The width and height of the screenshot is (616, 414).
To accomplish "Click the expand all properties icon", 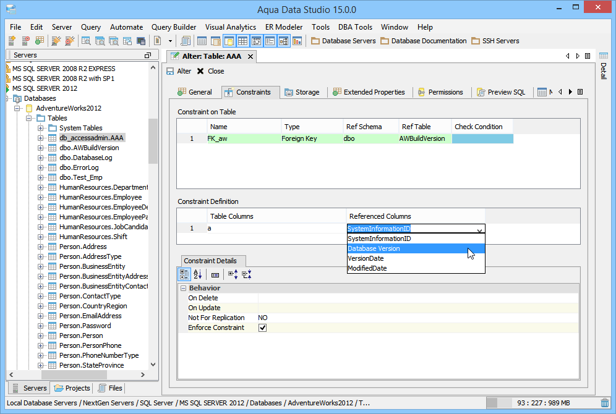I will (233, 274).
